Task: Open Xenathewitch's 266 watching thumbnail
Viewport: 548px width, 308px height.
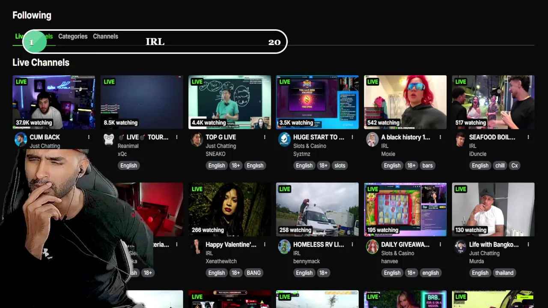Action: (x=229, y=209)
